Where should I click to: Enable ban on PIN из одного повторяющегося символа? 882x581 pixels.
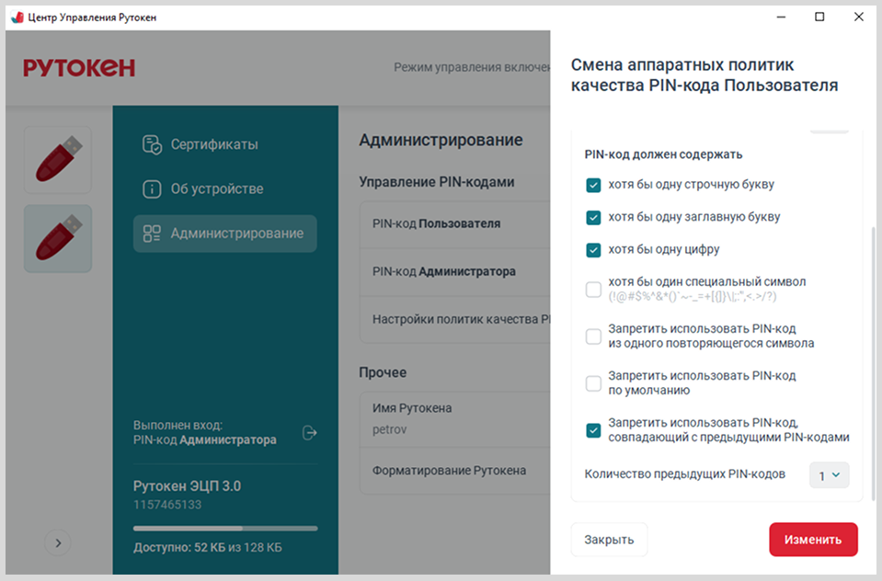593,336
